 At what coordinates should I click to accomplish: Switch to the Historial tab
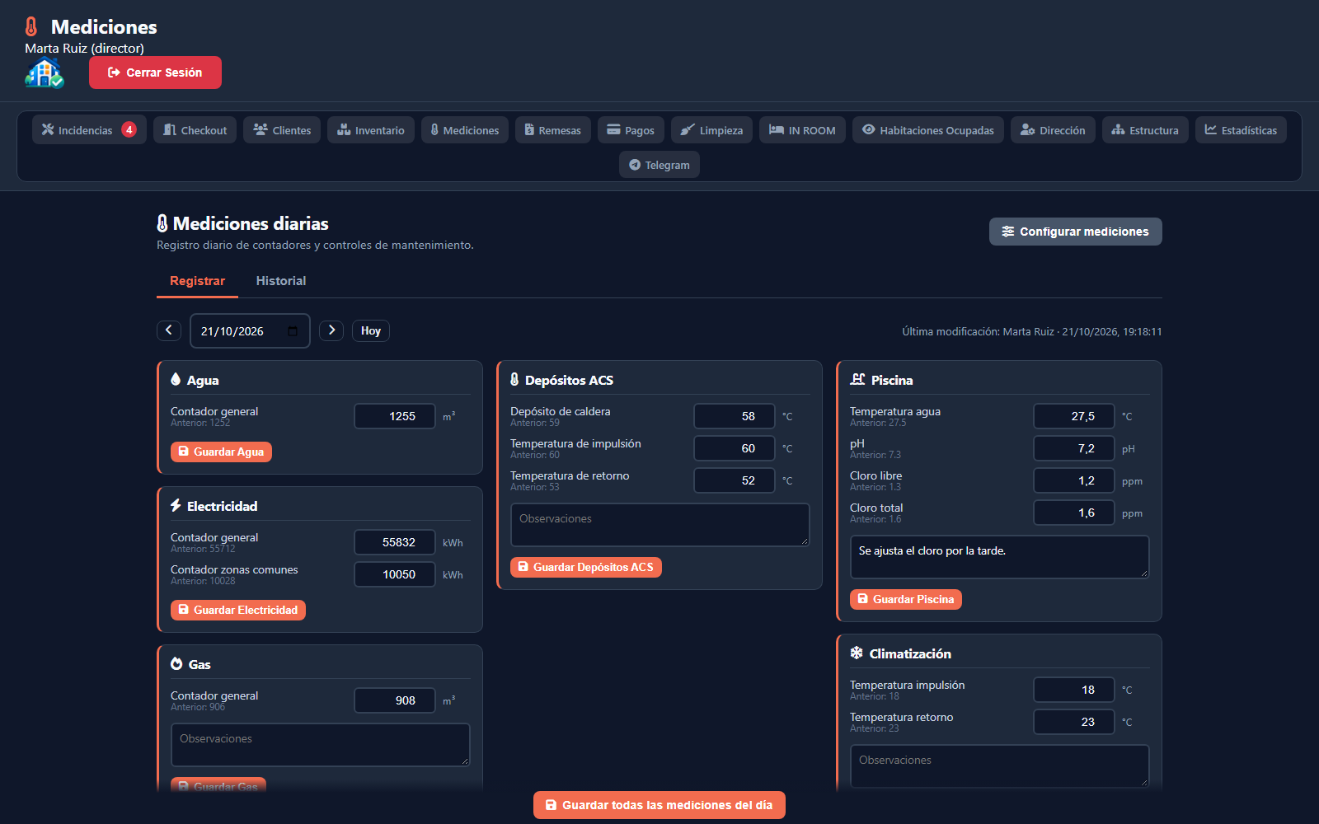pyautogui.click(x=281, y=281)
